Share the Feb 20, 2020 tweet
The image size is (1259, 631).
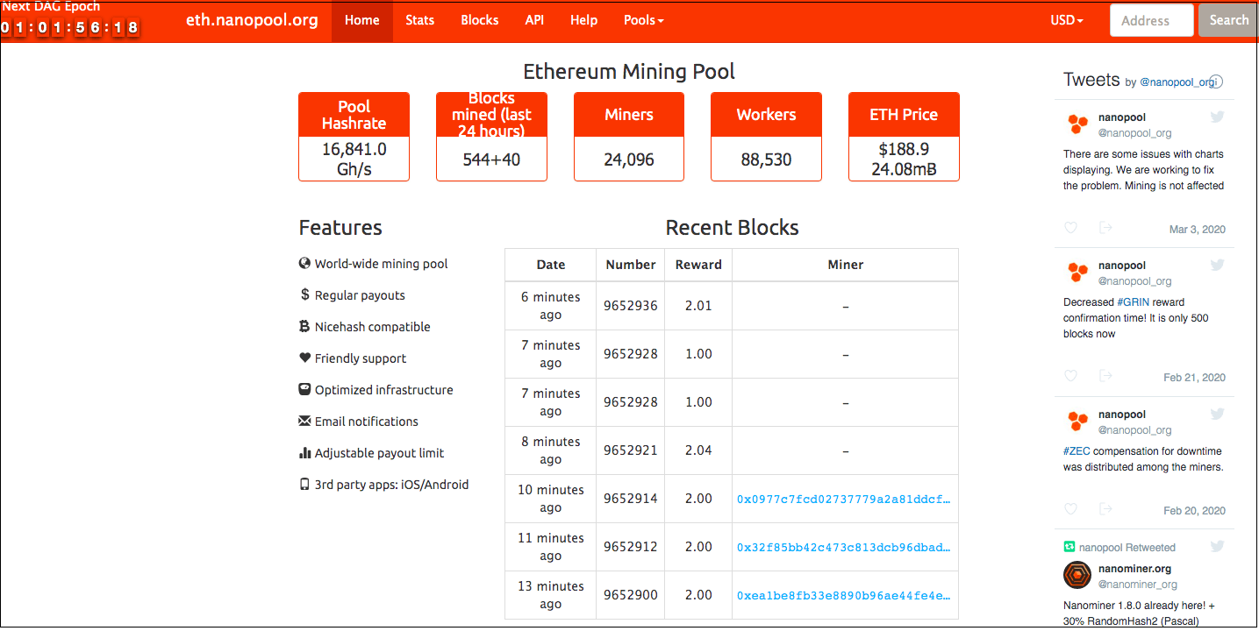click(x=1105, y=509)
